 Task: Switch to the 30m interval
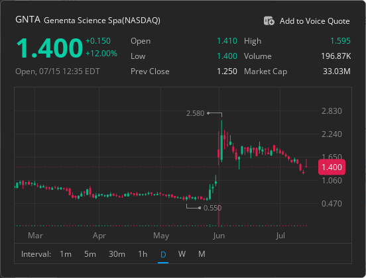[117, 254]
